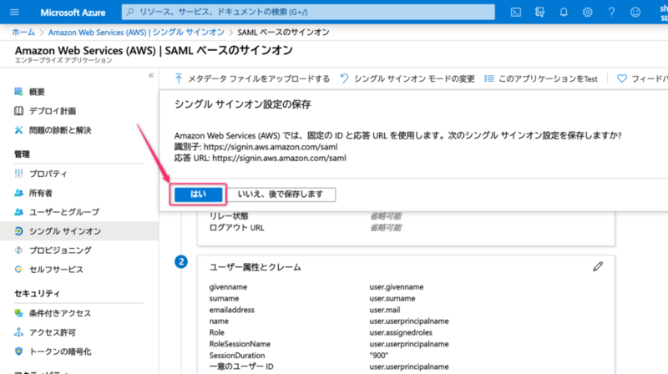Click the プロパティ bars icon
The width and height of the screenshot is (668, 374).
[18, 174]
